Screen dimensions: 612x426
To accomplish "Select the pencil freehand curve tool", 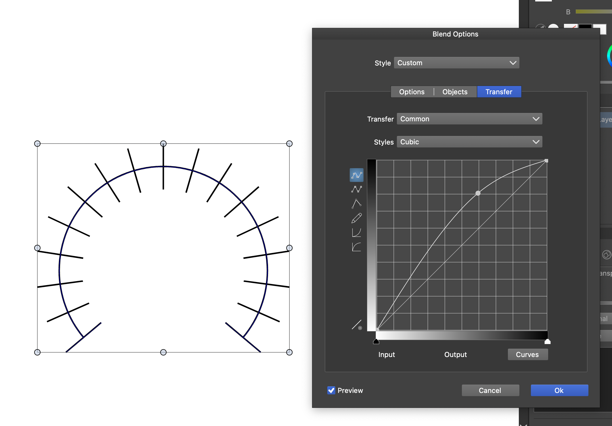I will 356,218.
